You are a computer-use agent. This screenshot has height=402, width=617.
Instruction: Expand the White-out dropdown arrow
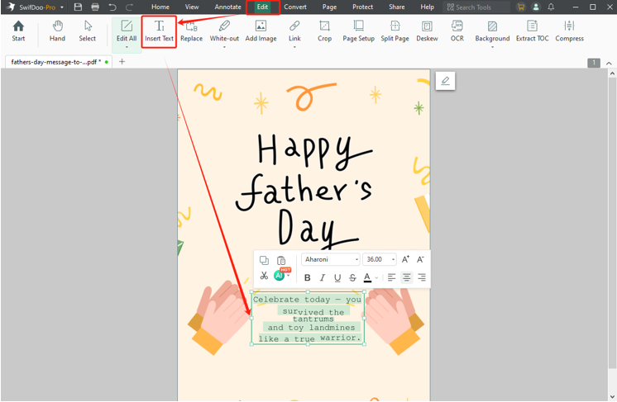point(224,47)
